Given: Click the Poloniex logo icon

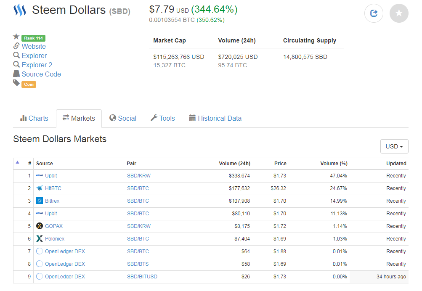Looking at the screenshot, I should pyautogui.click(x=40, y=238).
